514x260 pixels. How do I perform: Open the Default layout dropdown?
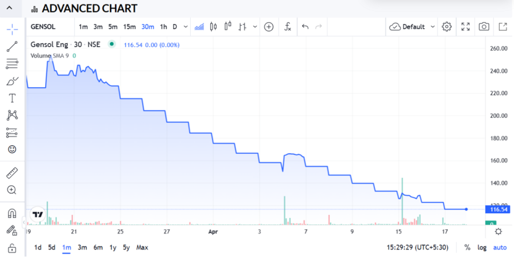(412, 27)
